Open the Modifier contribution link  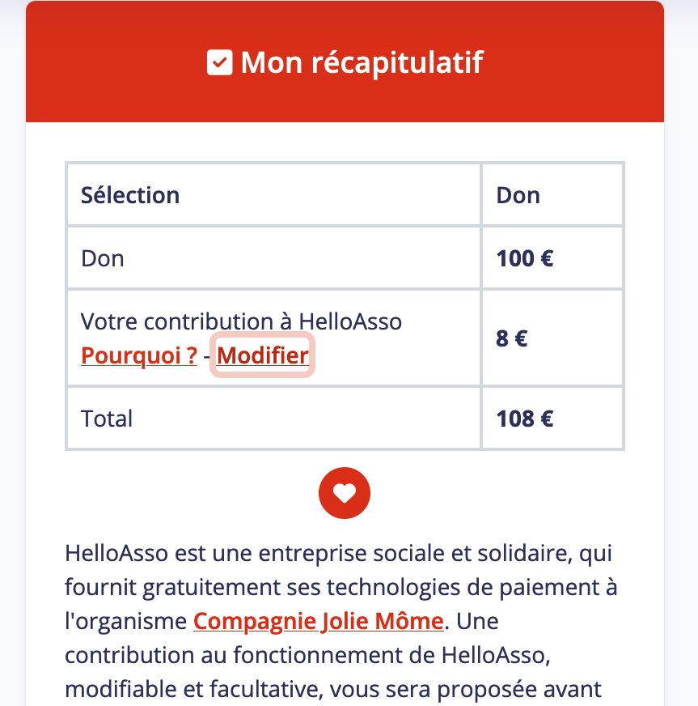pyautogui.click(x=263, y=355)
